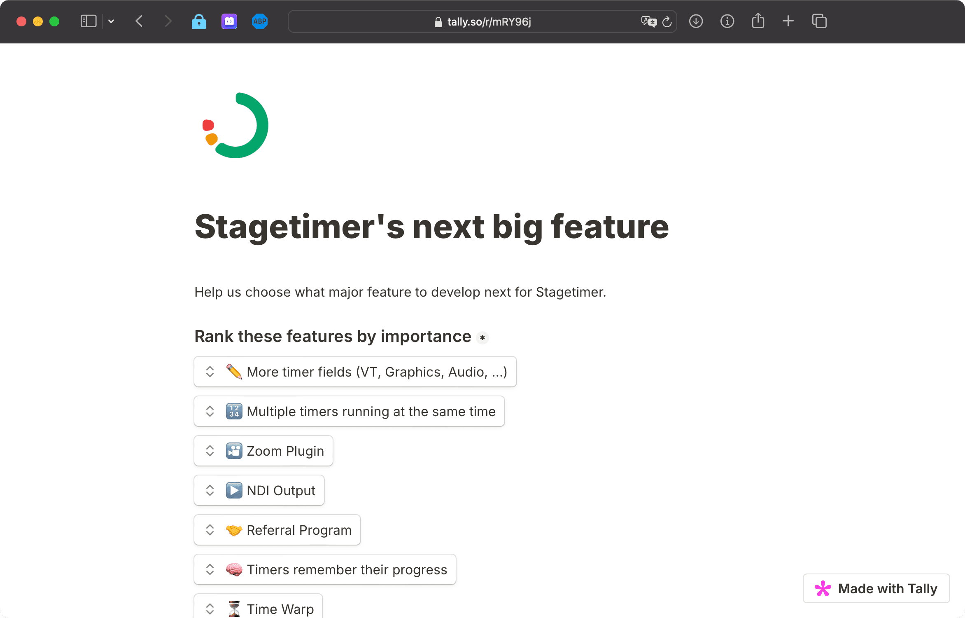Toggle the Safari sidebar icon
Image resolution: width=965 pixels, height=618 pixels.
coord(88,21)
